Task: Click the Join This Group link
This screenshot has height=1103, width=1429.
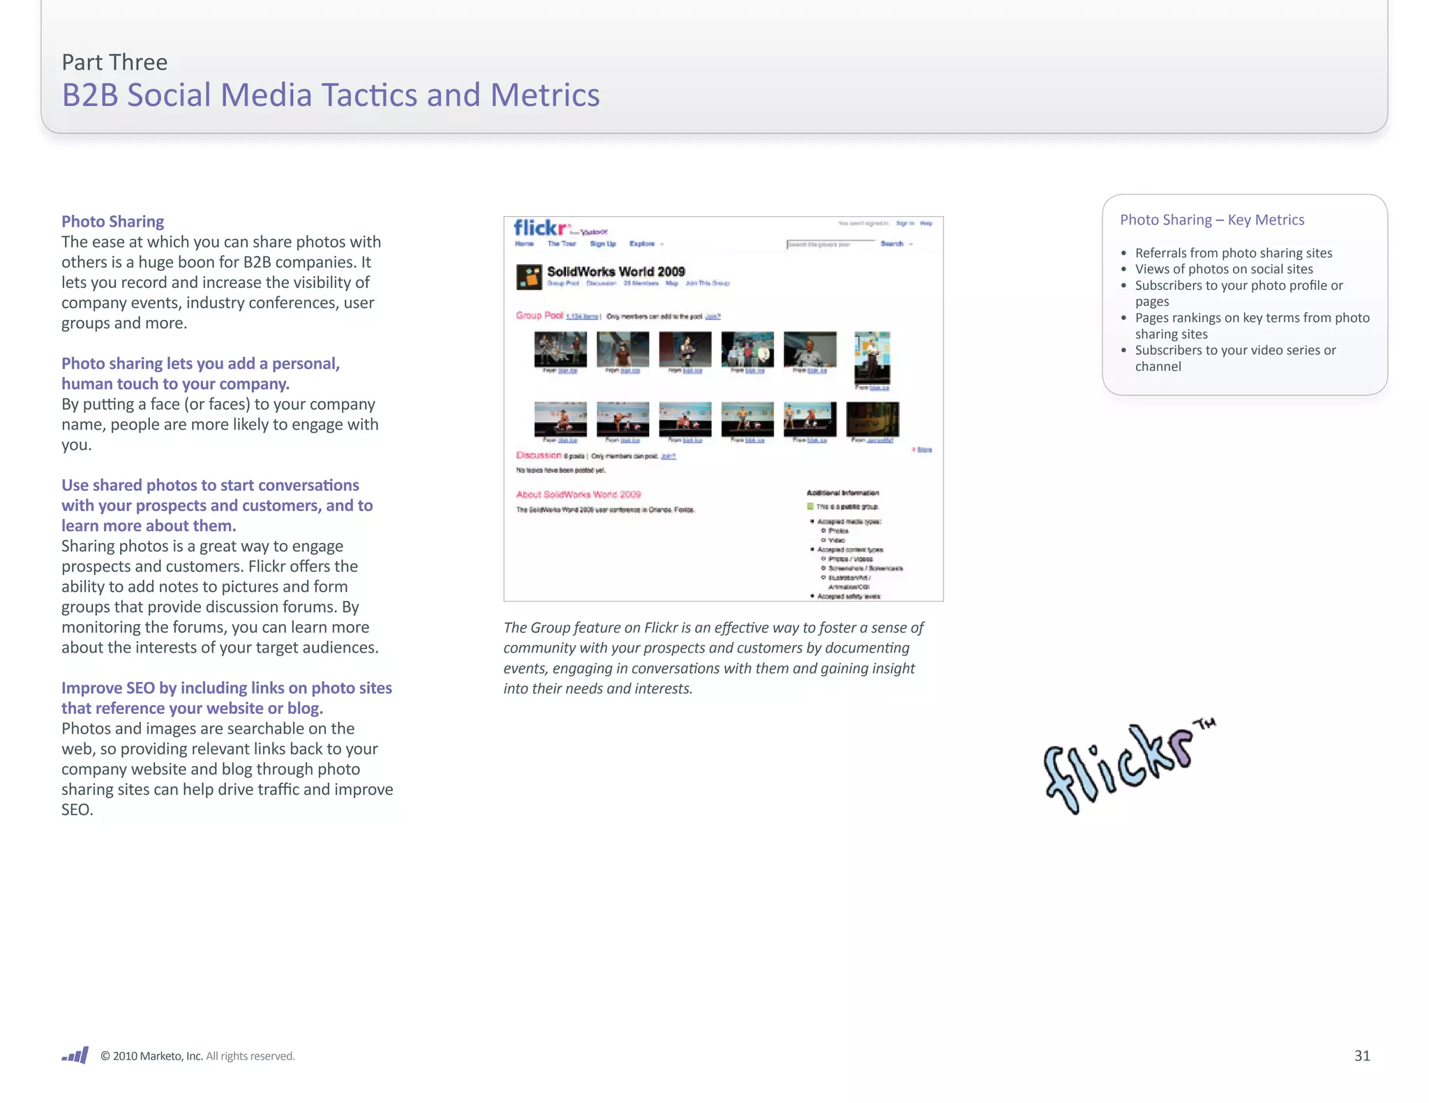Action: (x=707, y=284)
